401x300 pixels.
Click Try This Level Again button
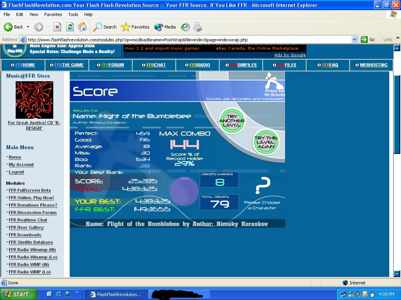pos(266,142)
